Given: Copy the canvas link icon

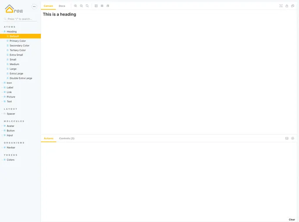Looking at the screenshot, I should (x=293, y=6).
